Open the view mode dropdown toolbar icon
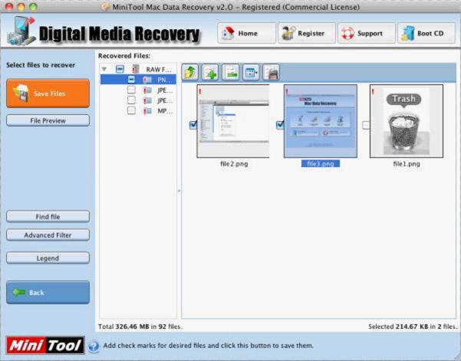Viewport: 461px width, 361px height. tap(251, 73)
